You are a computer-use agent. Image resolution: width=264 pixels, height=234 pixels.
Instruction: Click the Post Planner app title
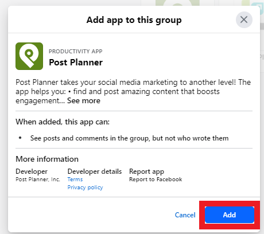(x=76, y=63)
